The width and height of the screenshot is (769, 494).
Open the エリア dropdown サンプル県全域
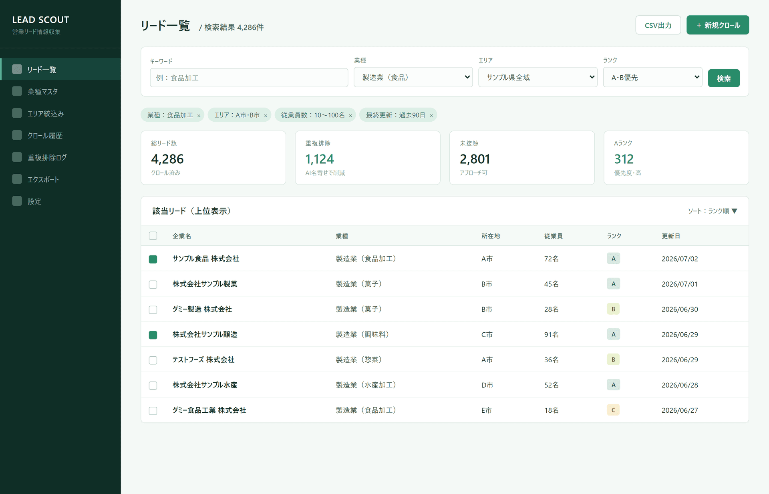[x=538, y=77]
